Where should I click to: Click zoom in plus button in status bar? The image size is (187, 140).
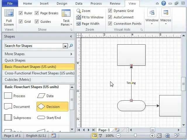pyautogui.click(x=152, y=136)
